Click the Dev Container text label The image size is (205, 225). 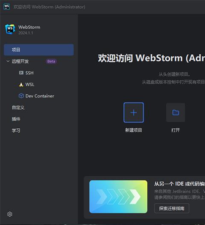(40, 96)
